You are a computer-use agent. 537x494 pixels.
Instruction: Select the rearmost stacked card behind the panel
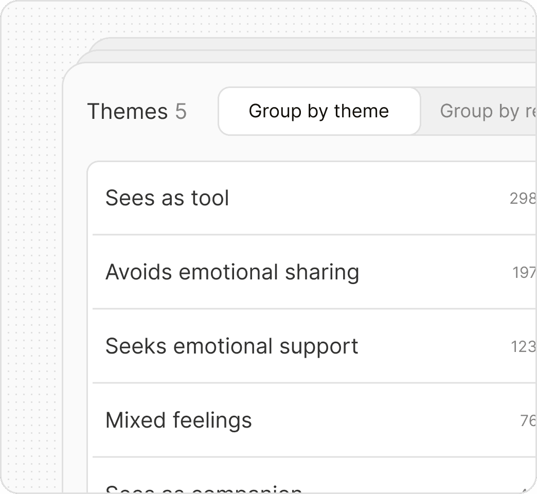pyautogui.click(x=309, y=44)
